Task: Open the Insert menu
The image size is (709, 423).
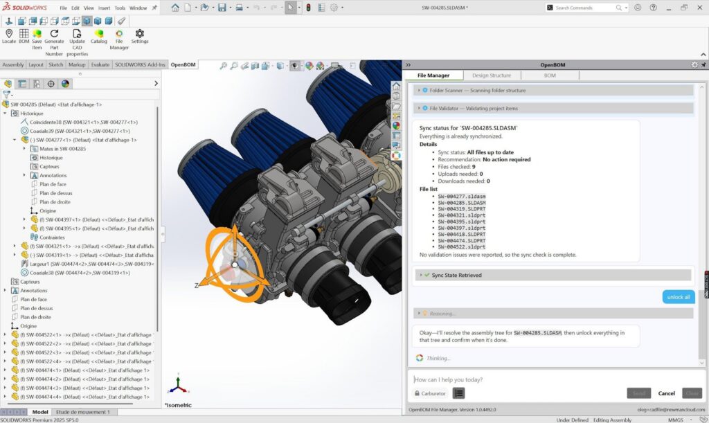Action: 104,8
